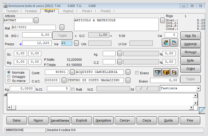
Task: Click the application icon in title bar
Action: pos(5,6)
